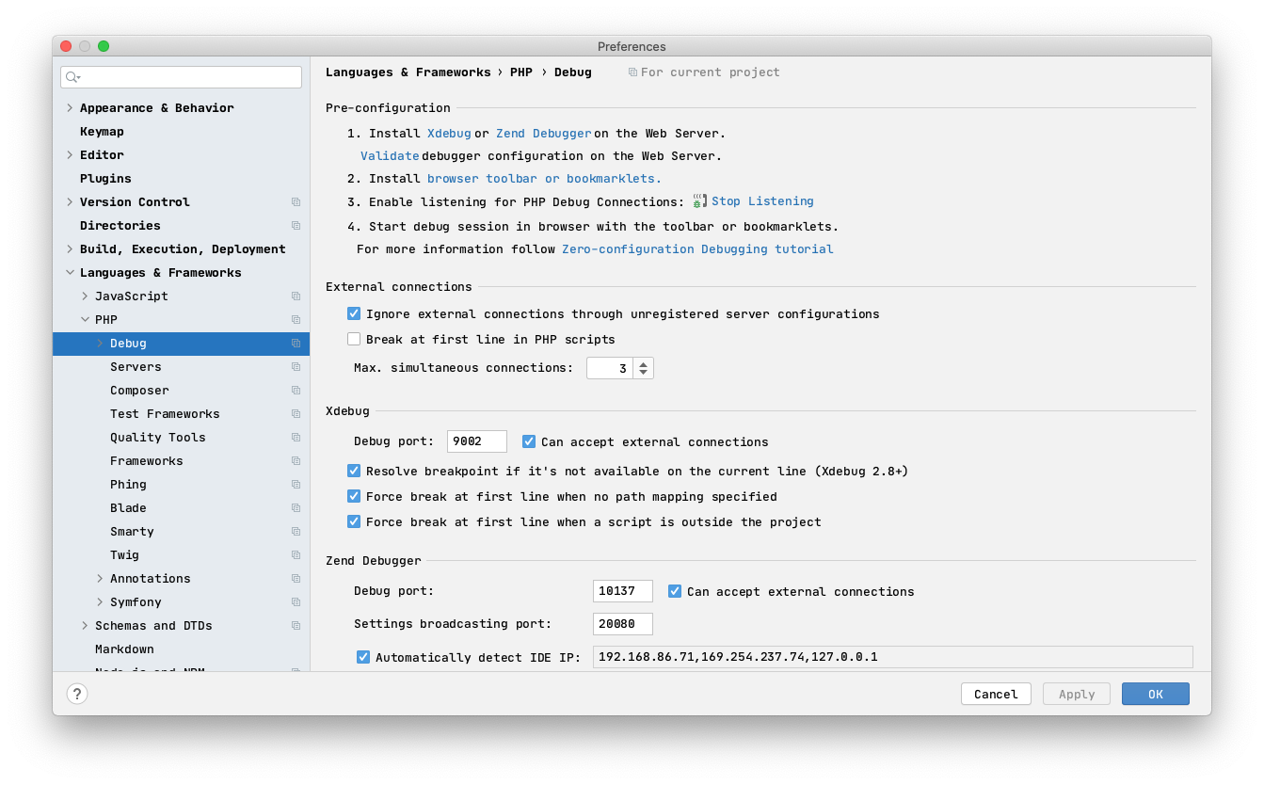Click project-level icon next to Twig
1264x785 pixels.
296,555
